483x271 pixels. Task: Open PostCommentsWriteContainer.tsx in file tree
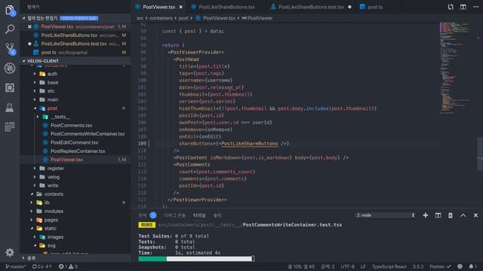[75, 134]
